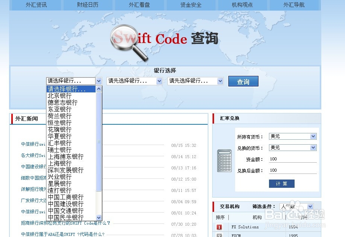Select 华夏银行 option
The image size is (345, 237).
(x=71, y=136)
